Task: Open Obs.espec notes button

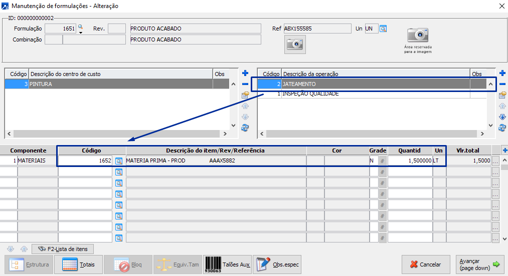Action: pos(277,264)
